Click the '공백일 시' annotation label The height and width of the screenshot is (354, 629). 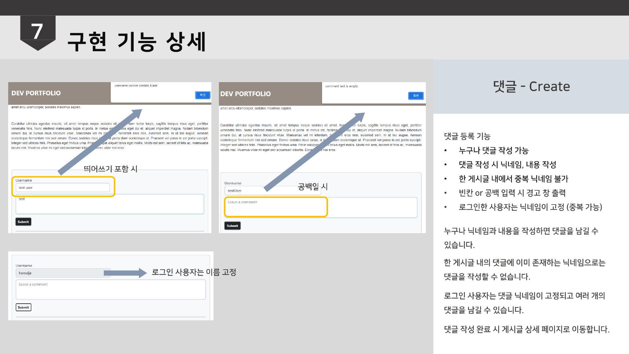click(x=312, y=187)
